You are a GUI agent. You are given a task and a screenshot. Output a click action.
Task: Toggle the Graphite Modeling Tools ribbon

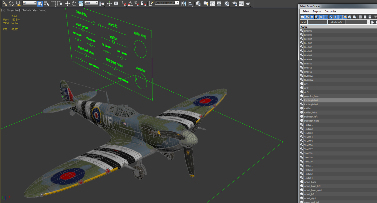tap(206, 4)
